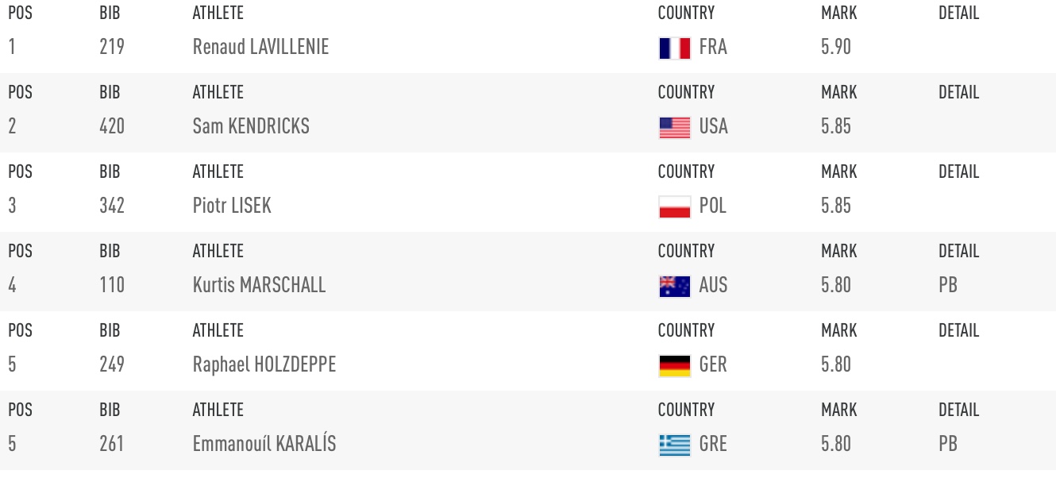This screenshot has height=478, width=1056.
Task: Click the France flag icon
Action: [x=674, y=48]
